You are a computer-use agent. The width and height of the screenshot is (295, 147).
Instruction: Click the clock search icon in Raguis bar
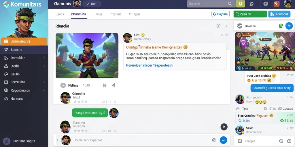281,141
